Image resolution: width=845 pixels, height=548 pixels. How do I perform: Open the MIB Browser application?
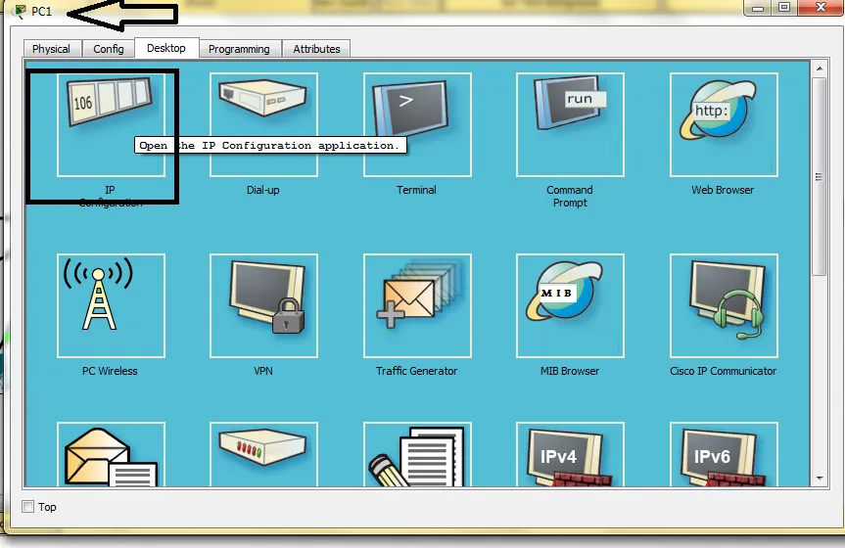(x=570, y=305)
